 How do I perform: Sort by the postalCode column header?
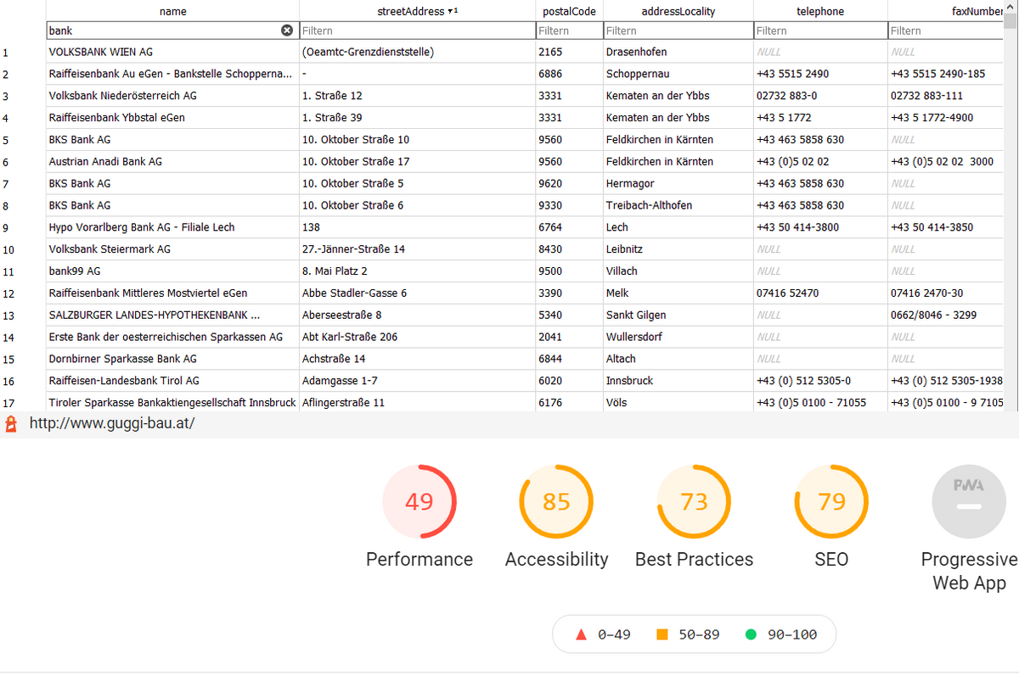[x=569, y=11]
